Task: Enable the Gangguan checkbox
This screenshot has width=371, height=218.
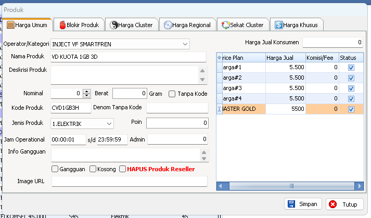Action: coord(55,169)
